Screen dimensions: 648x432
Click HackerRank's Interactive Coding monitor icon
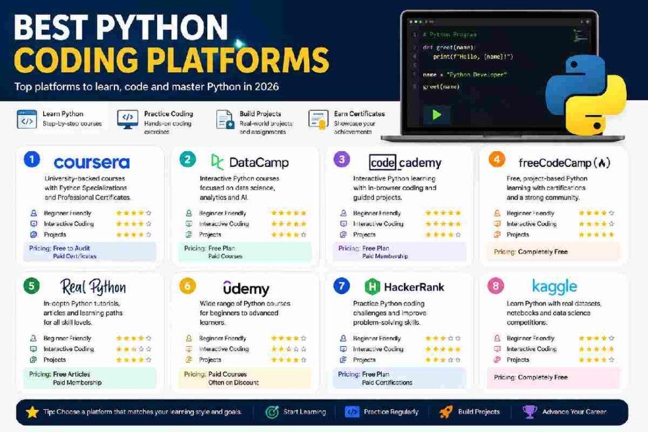coord(343,349)
